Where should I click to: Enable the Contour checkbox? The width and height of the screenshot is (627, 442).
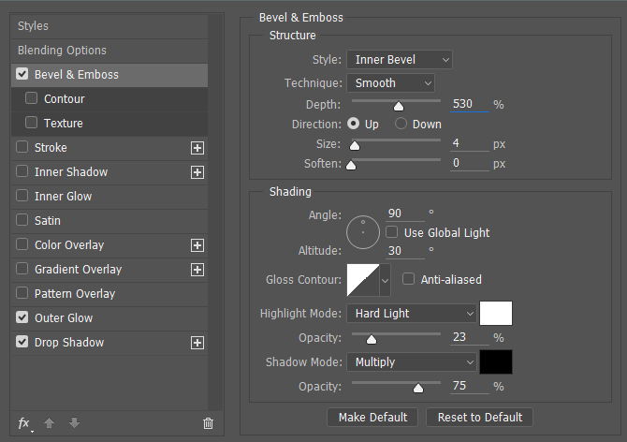(31, 98)
